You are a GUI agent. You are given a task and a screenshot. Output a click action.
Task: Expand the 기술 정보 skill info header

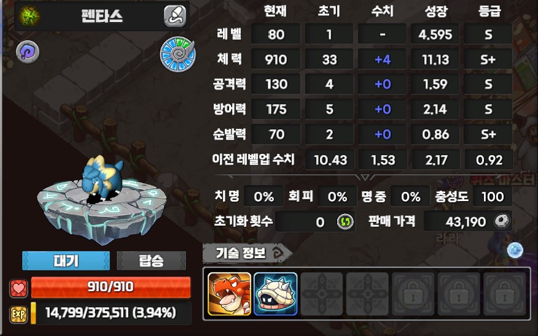[247, 253]
